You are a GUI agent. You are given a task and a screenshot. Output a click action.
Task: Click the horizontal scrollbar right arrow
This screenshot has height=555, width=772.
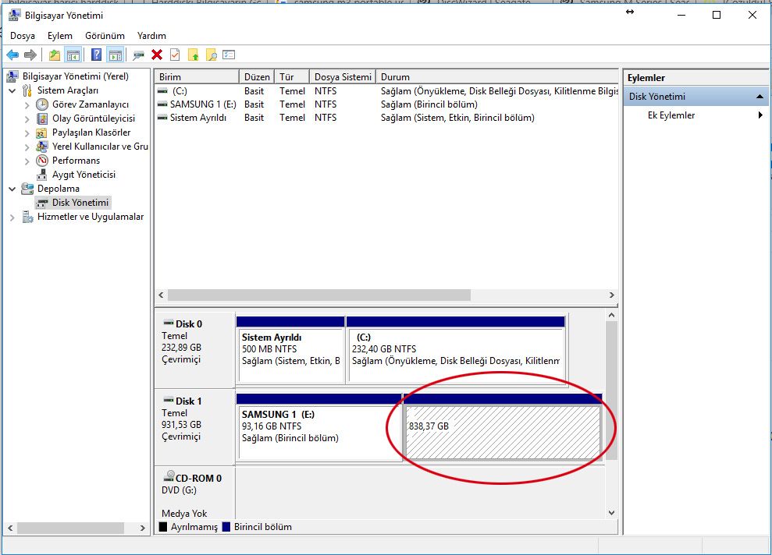(612, 295)
